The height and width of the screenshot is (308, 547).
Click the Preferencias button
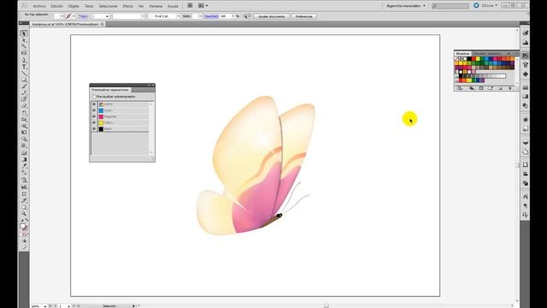tap(304, 16)
